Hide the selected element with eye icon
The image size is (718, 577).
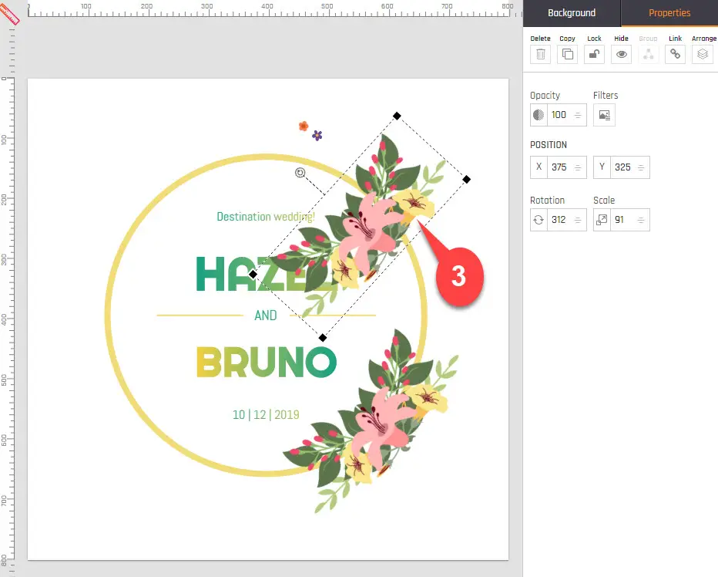coord(622,54)
